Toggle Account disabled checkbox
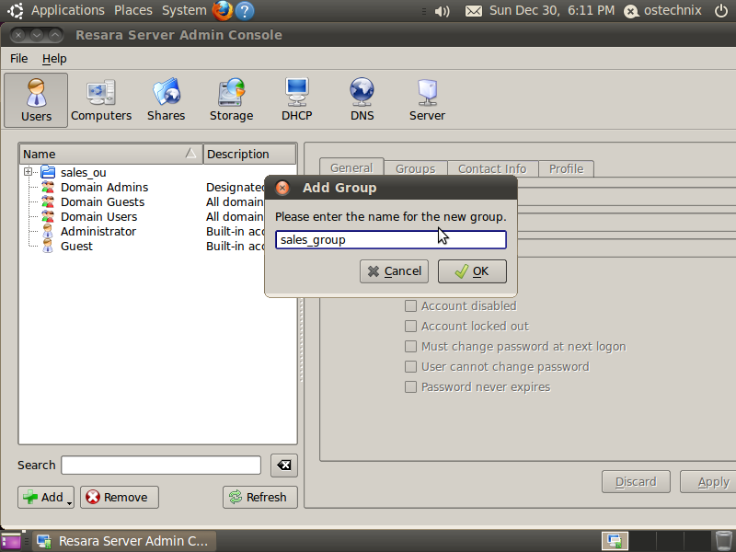The width and height of the screenshot is (736, 552). click(410, 306)
